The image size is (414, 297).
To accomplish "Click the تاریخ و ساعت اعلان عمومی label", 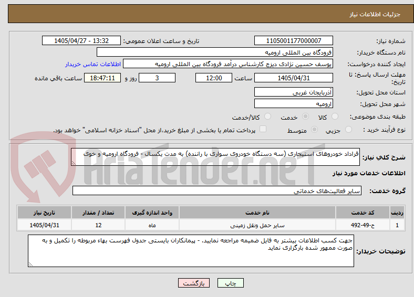I will [161, 41].
